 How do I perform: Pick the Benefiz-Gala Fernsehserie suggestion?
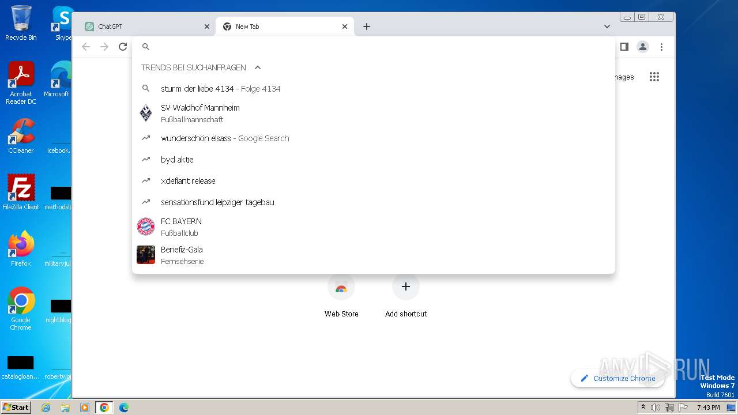(374, 255)
